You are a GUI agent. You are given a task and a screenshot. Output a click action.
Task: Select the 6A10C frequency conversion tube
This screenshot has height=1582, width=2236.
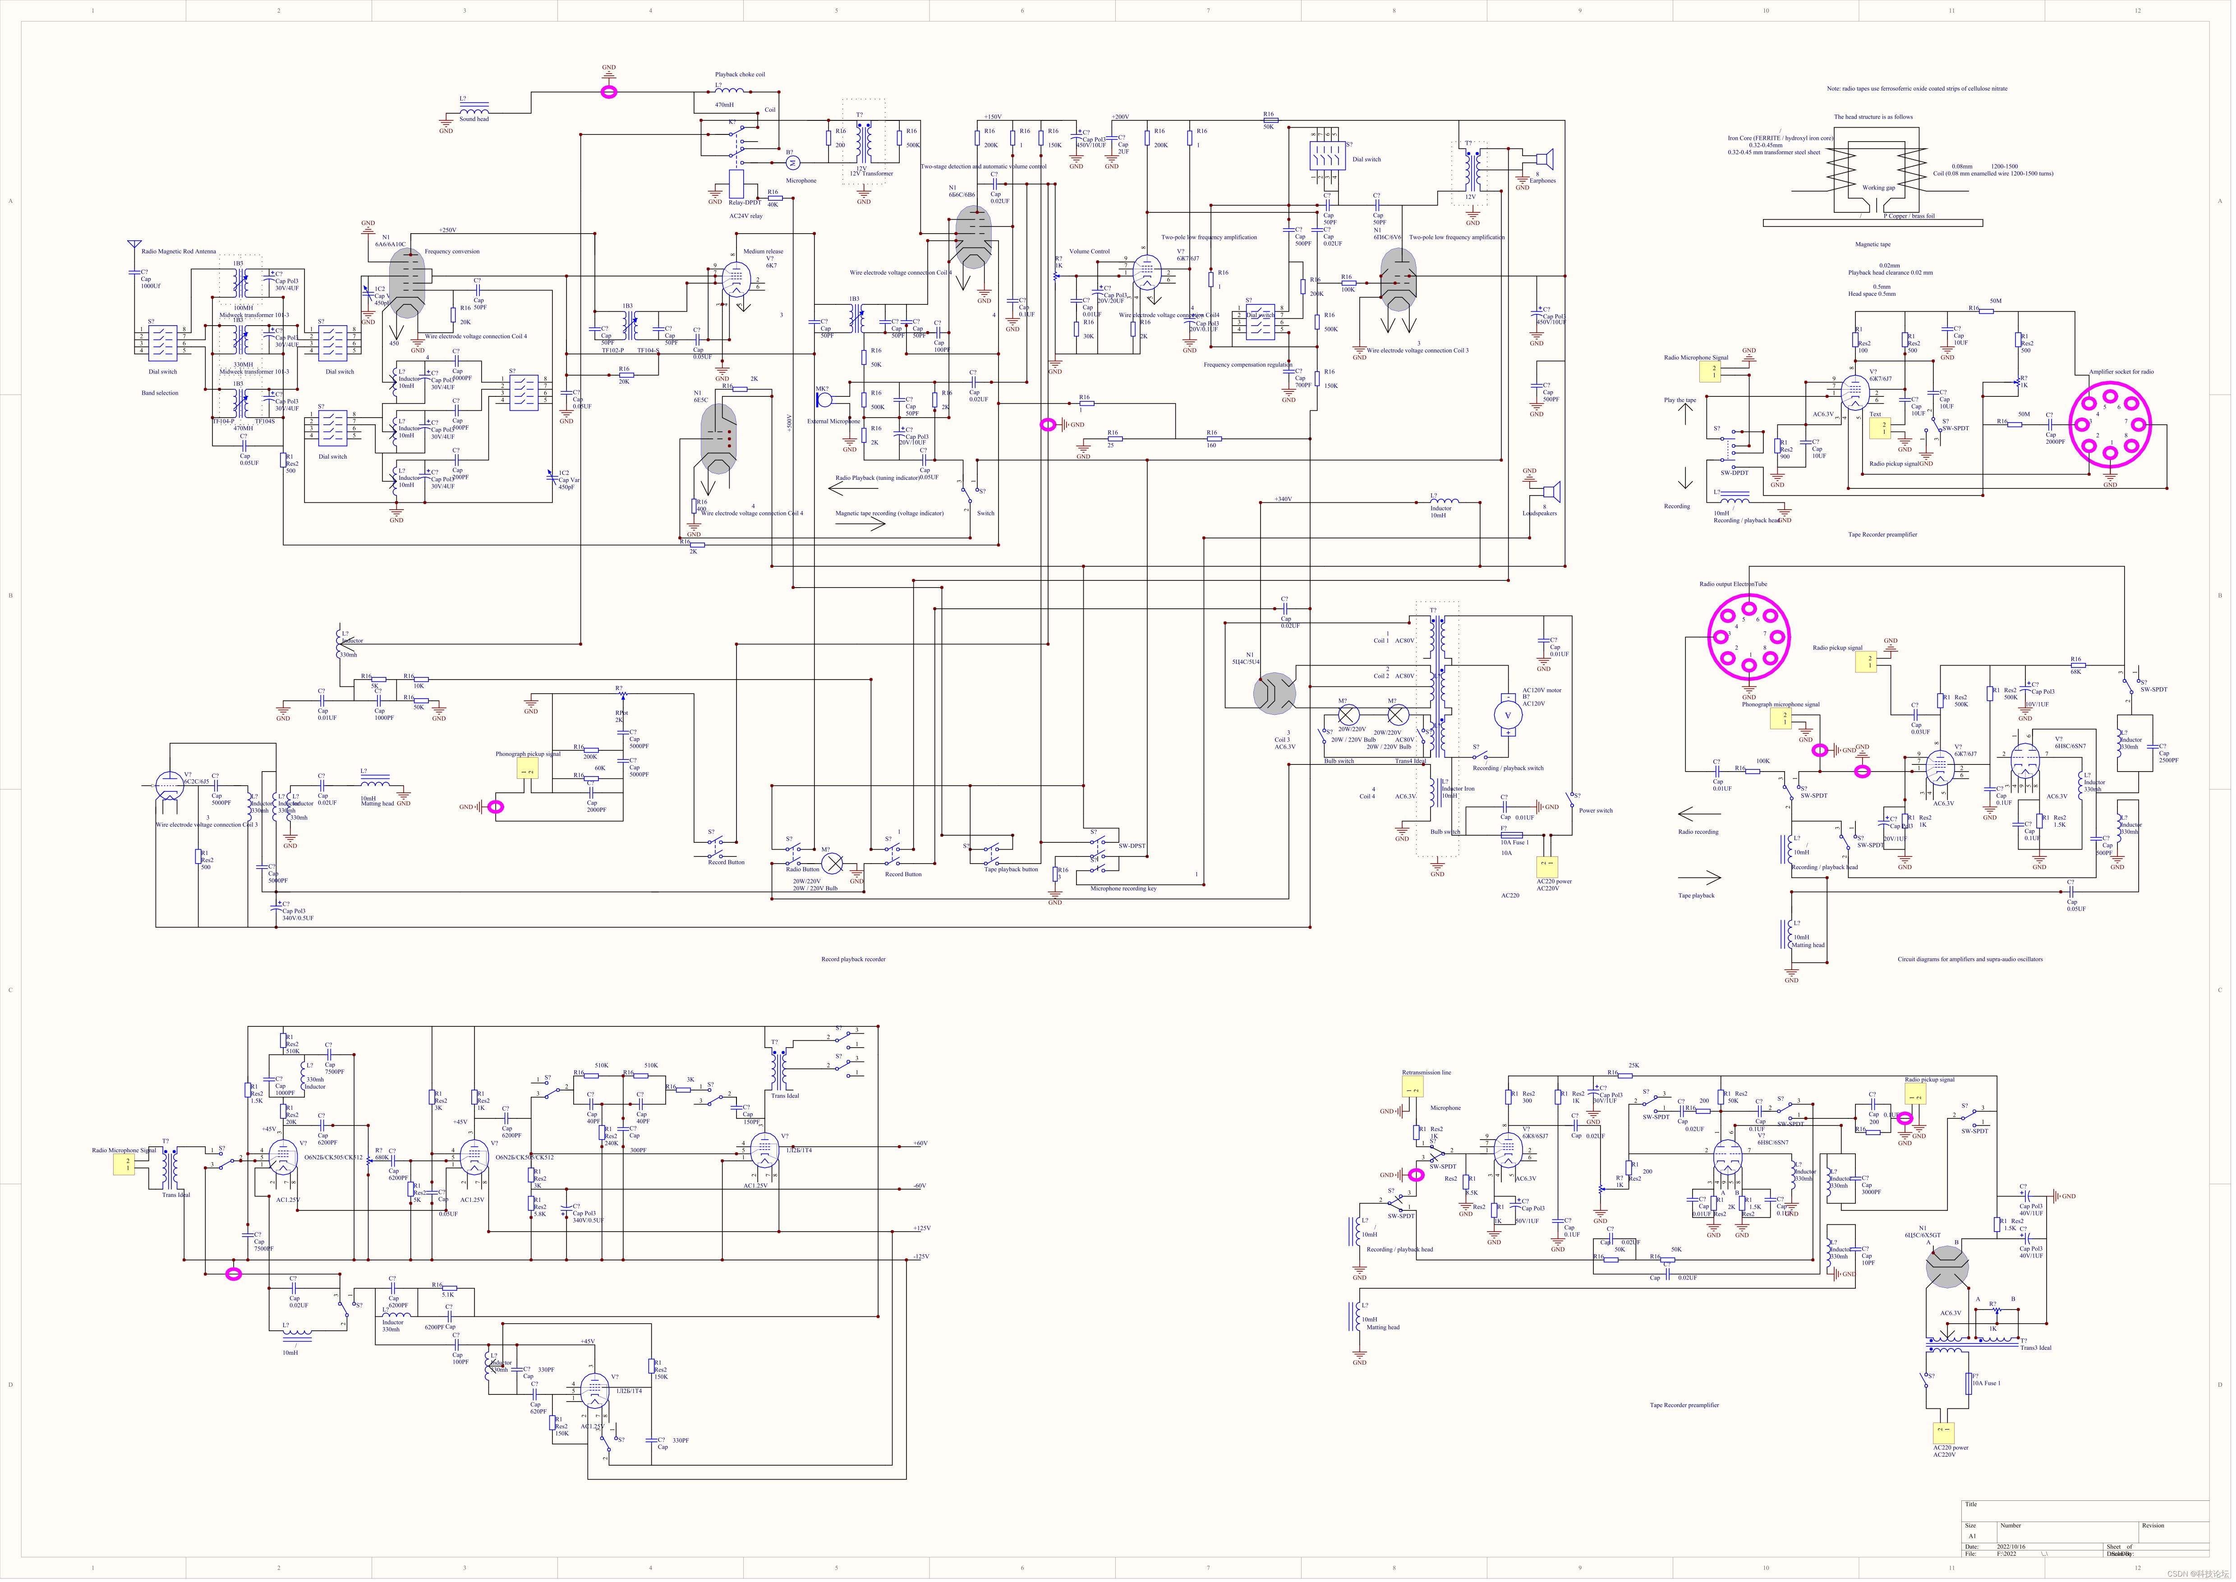coord(407,282)
